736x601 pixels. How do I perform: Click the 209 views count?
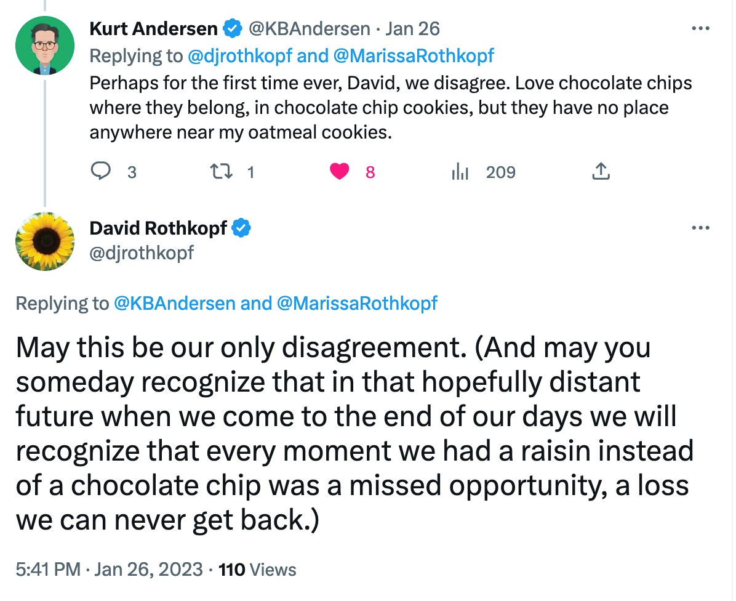[x=502, y=172]
